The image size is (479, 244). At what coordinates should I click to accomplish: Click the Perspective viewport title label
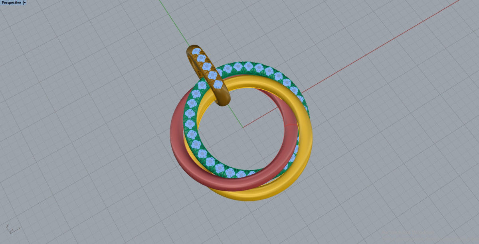pos(12,2)
